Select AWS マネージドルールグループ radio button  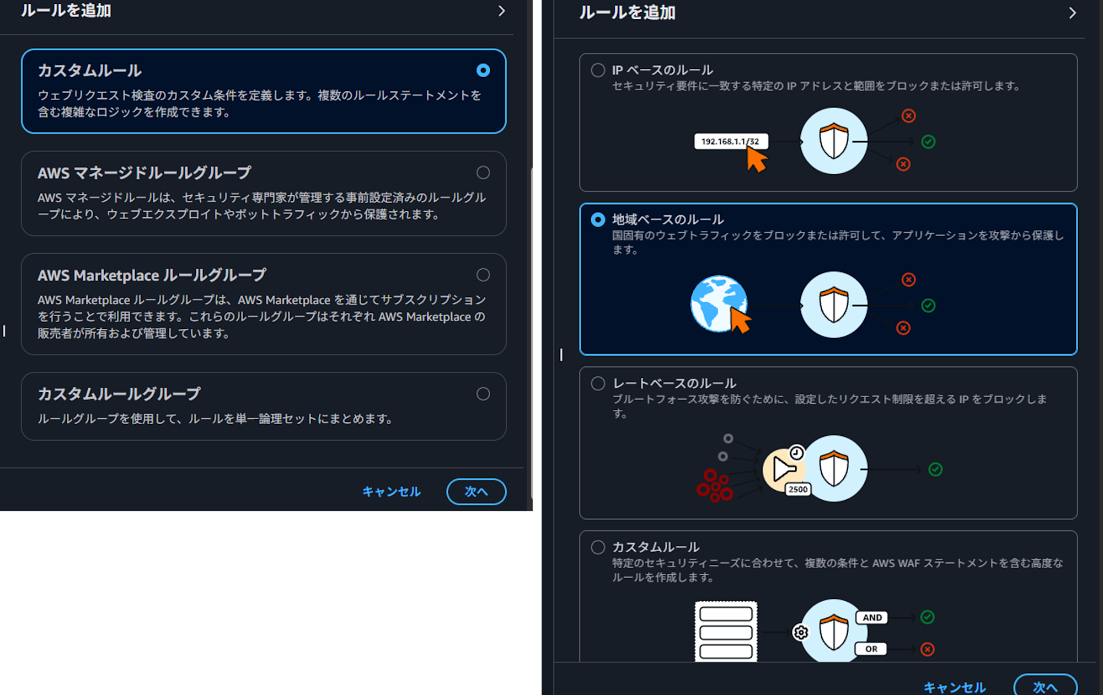pos(483,173)
